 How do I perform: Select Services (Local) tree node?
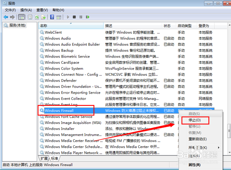coord(15,25)
